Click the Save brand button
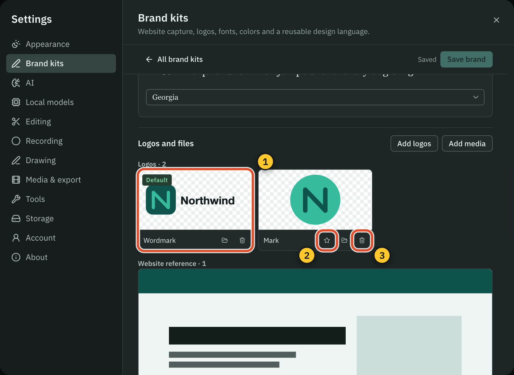 466,59
